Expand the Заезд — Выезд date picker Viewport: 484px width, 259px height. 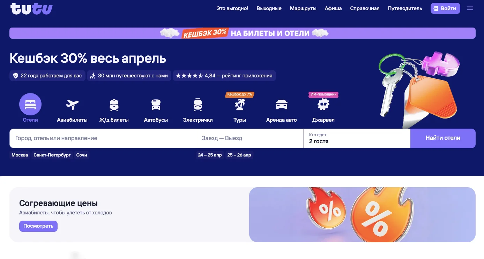250,138
